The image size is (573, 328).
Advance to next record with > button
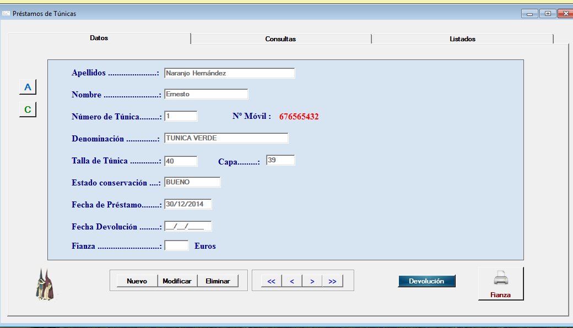tap(312, 281)
